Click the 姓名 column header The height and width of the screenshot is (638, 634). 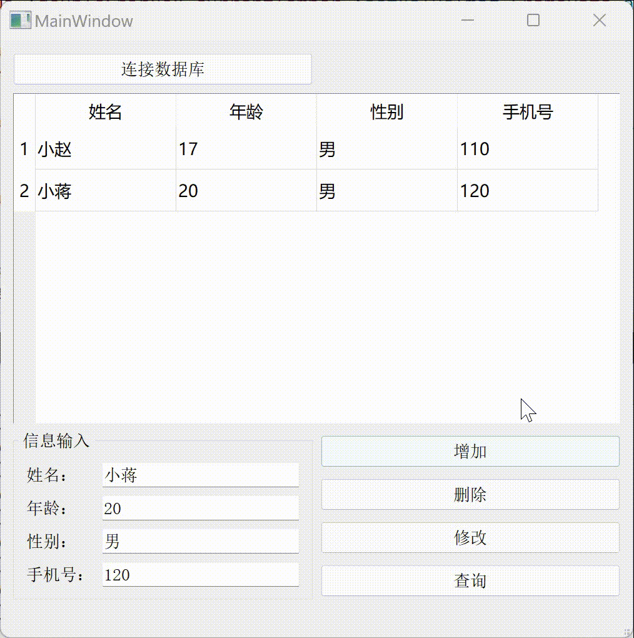coord(106,111)
